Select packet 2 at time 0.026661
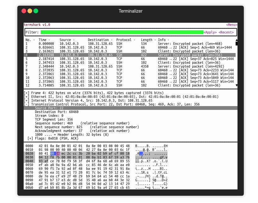 pos(130,47)
